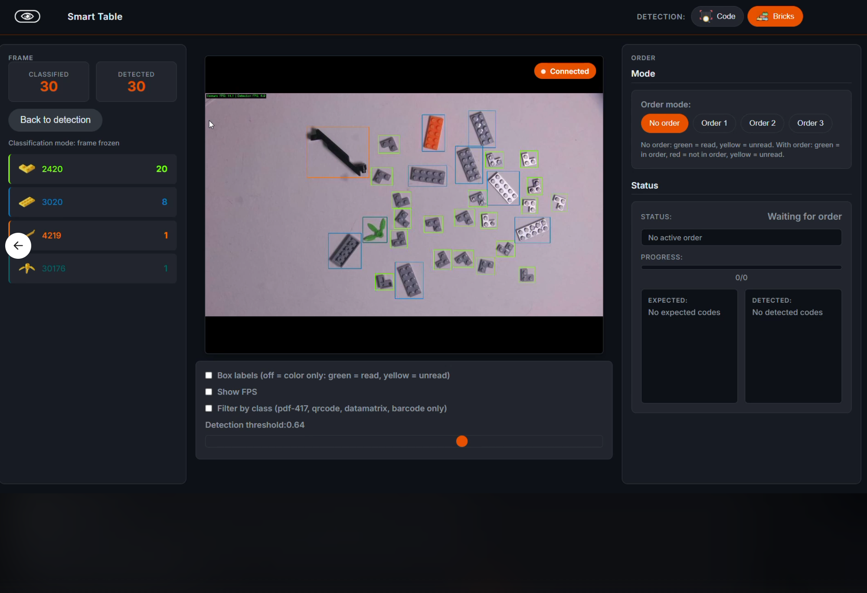Select the Order 1 mode
This screenshot has height=593, width=867.
pos(714,123)
